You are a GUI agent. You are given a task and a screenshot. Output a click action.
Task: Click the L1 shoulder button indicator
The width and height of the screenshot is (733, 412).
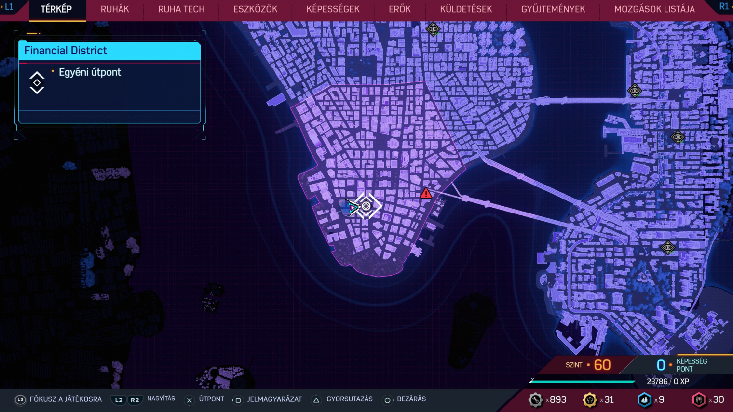pos(8,7)
